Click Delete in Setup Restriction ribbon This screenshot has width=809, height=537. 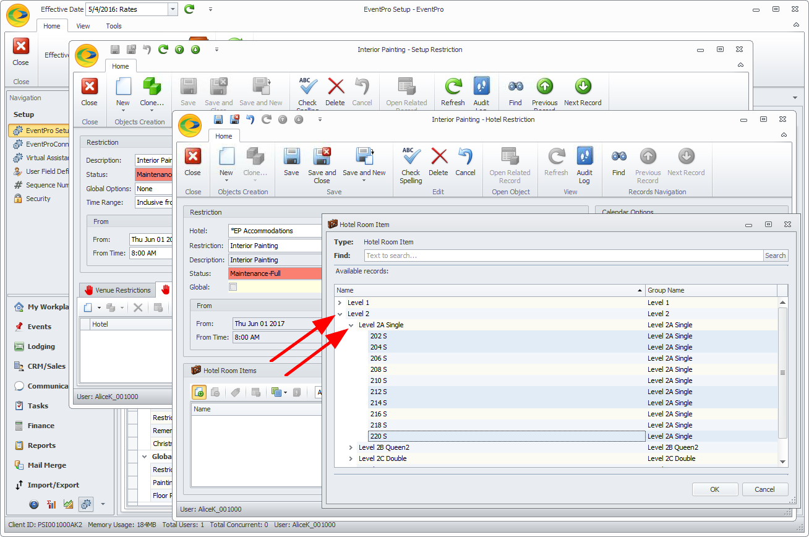335,92
